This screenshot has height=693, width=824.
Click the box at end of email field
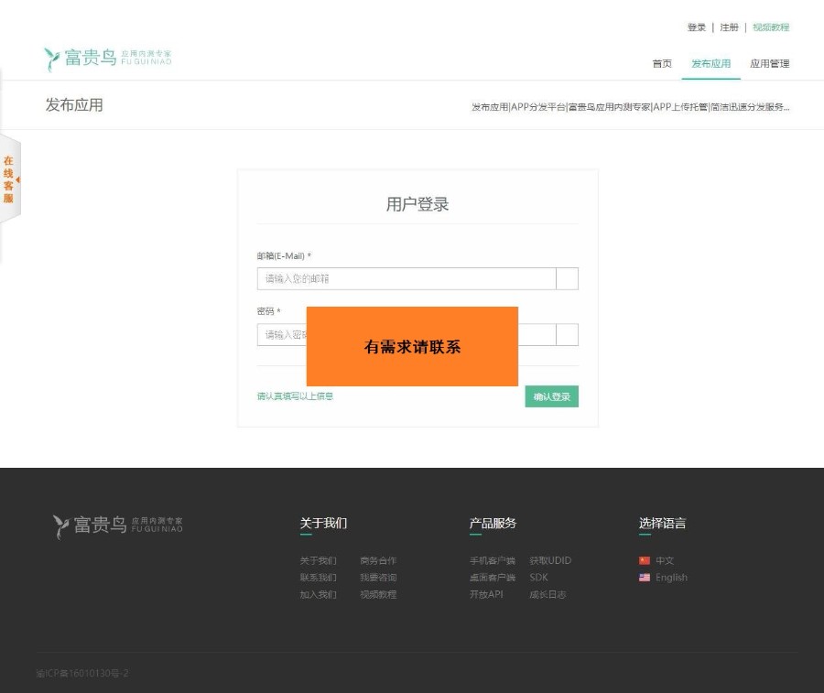click(567, 278)
